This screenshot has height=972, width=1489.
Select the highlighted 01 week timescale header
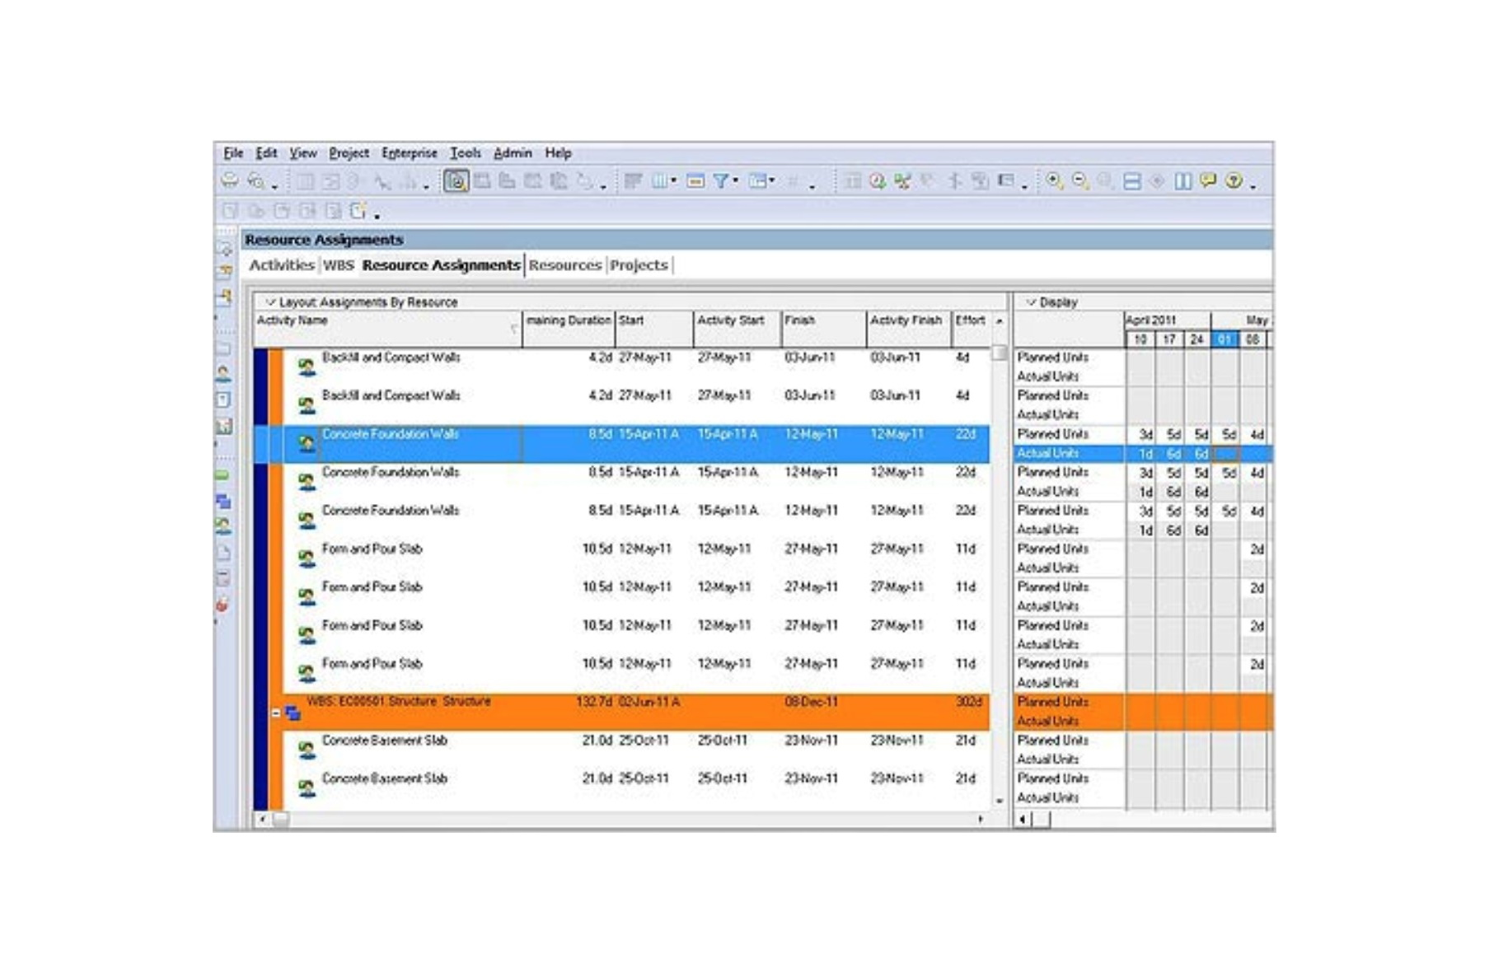[x=1224, y=339]
